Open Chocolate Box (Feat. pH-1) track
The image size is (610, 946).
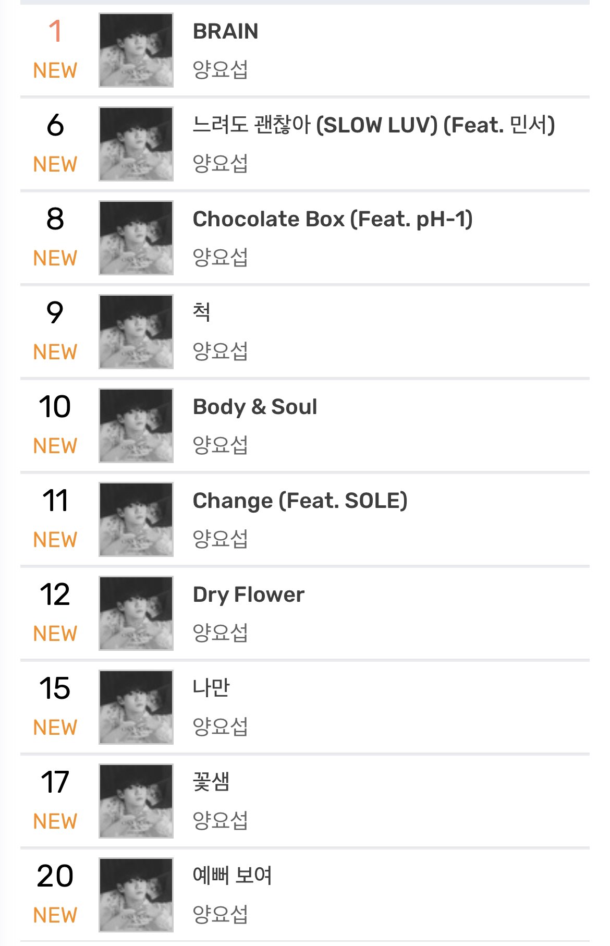click(332, 219)
